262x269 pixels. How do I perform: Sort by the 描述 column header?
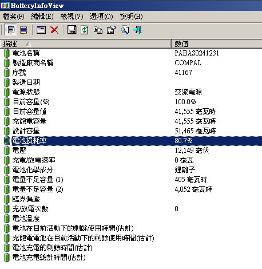pyautogui.click(x=85, y=44)
